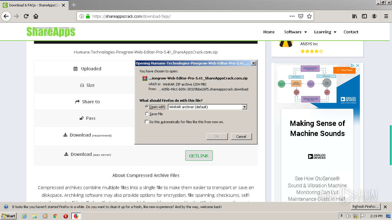Click the Pocket save icon
Screen dimensions: 392x220
(301, 16)
